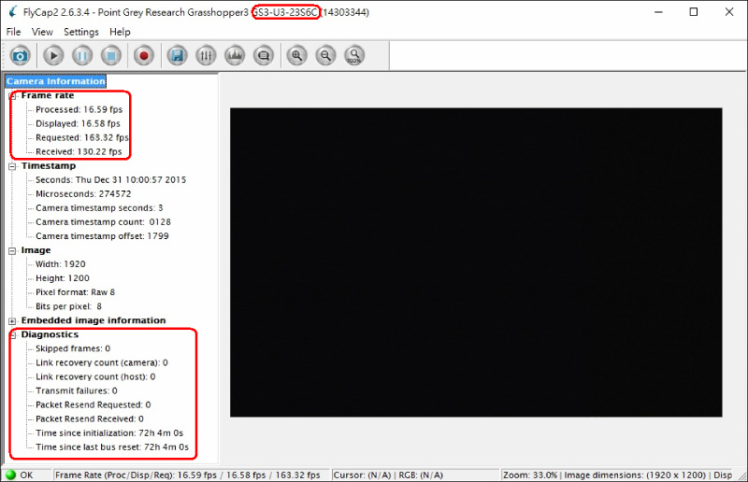
Task: Start image capture with play button
Action: (x=52, y=56)
